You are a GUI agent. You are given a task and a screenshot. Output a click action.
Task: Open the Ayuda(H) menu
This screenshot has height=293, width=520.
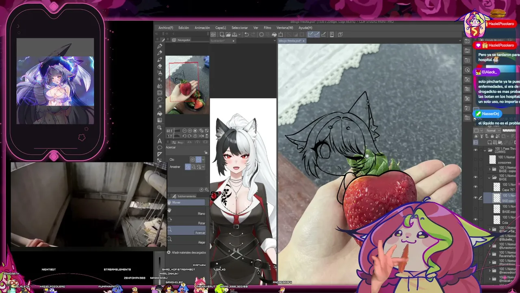pyautogui.click(x=305, y=28)
